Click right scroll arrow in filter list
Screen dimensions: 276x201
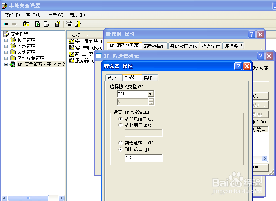click(265, 159)
